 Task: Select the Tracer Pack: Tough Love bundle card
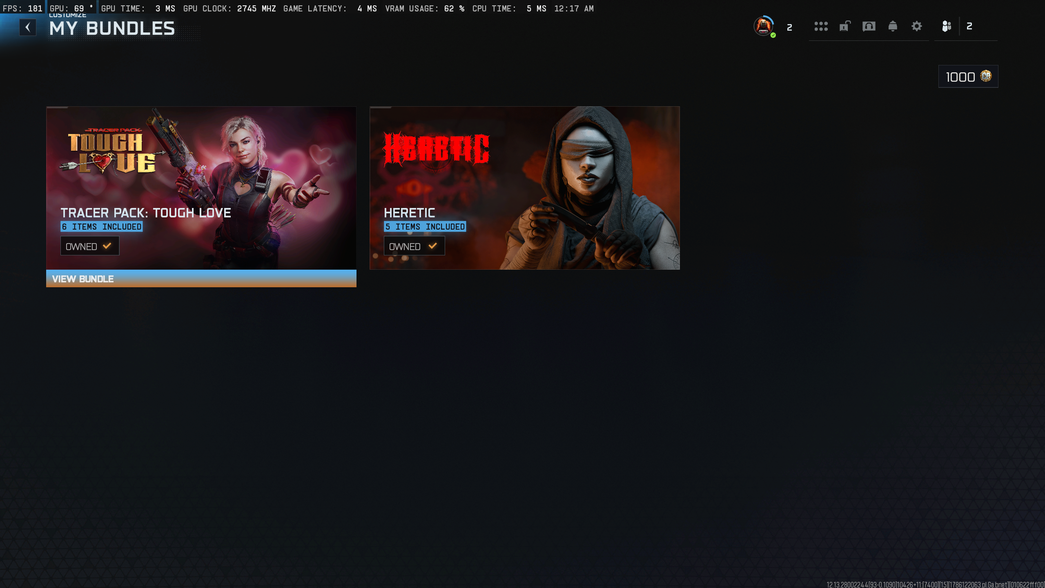pyautogui.click(x=201, y=188)
